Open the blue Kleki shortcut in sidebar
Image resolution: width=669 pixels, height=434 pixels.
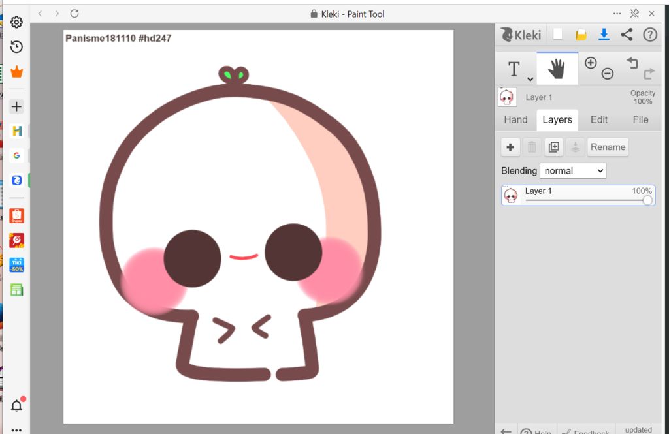(16, 180)
